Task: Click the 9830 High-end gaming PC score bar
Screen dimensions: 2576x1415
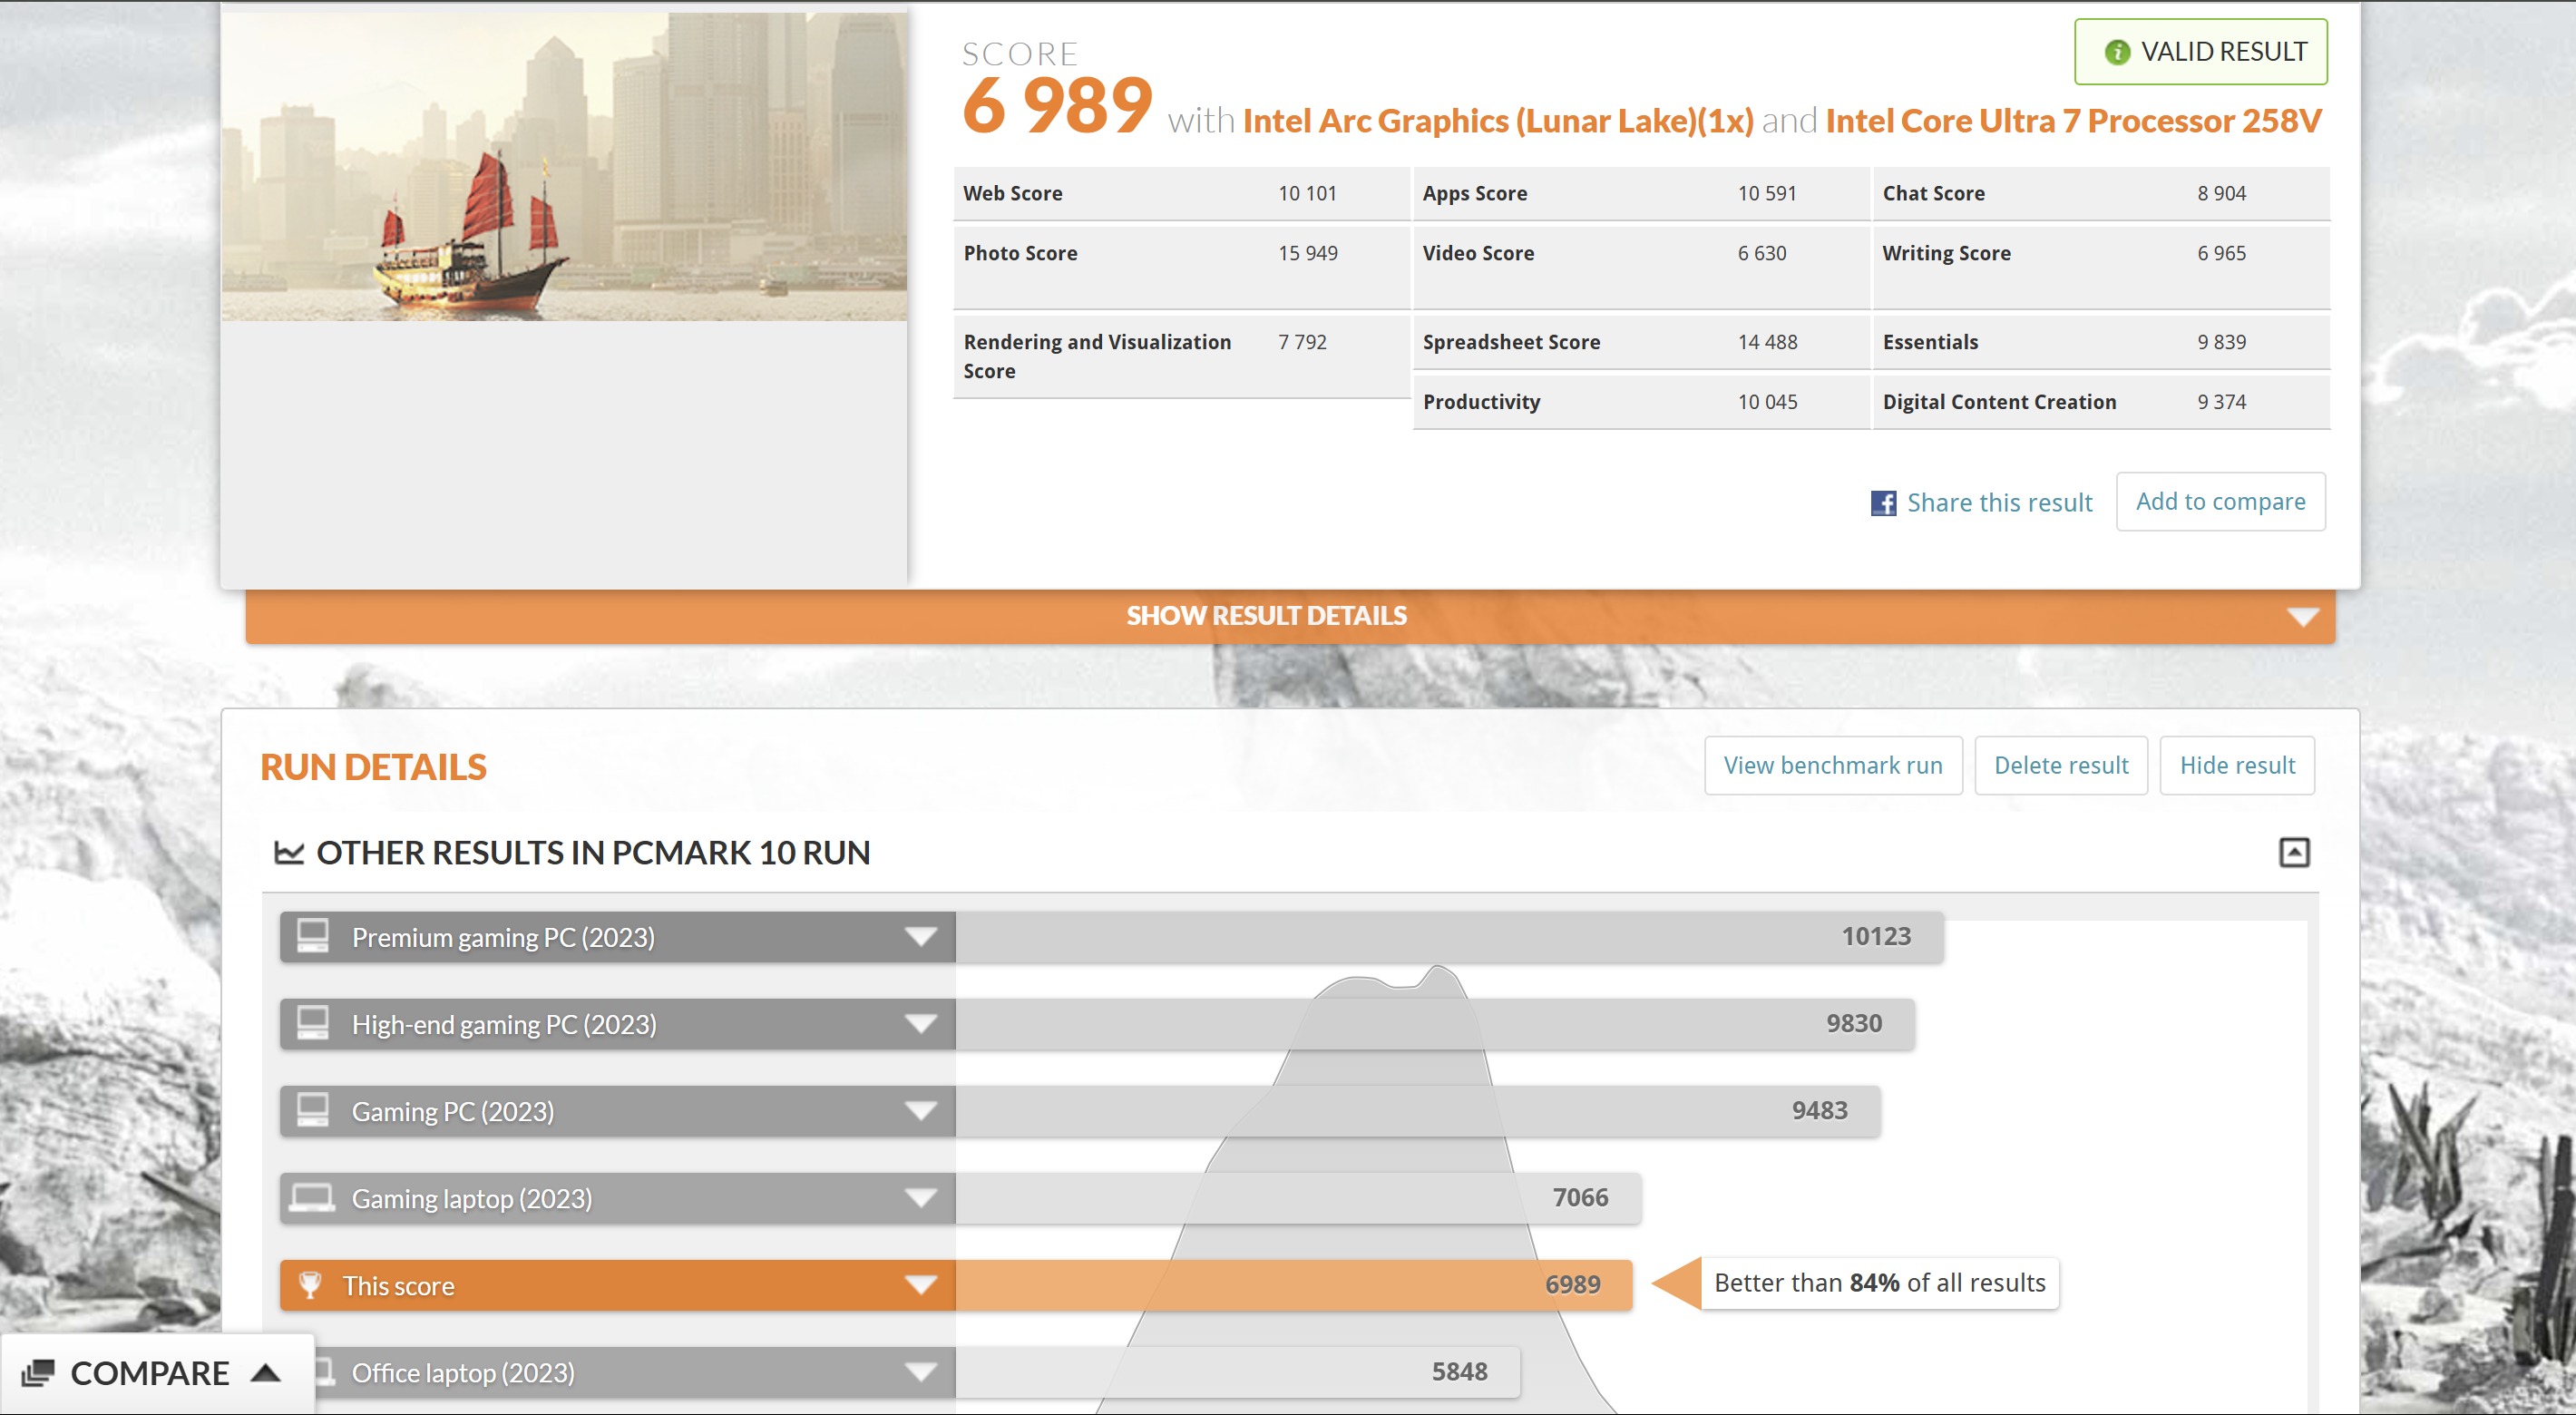Action: pos(1435,1024)
